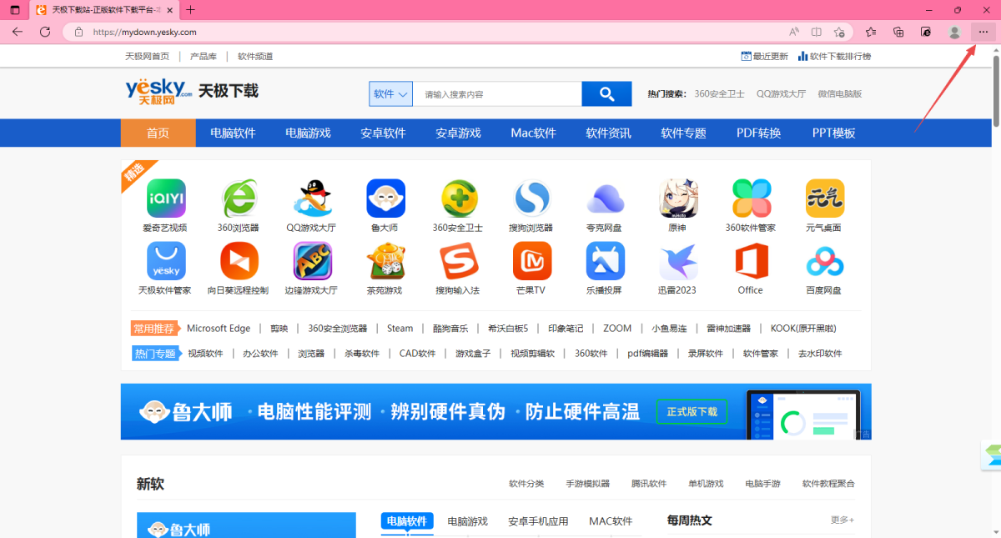Viewport: 1001px width, 538px height.
Task: Click the blue search magnifier button
Action: point(606,93)
